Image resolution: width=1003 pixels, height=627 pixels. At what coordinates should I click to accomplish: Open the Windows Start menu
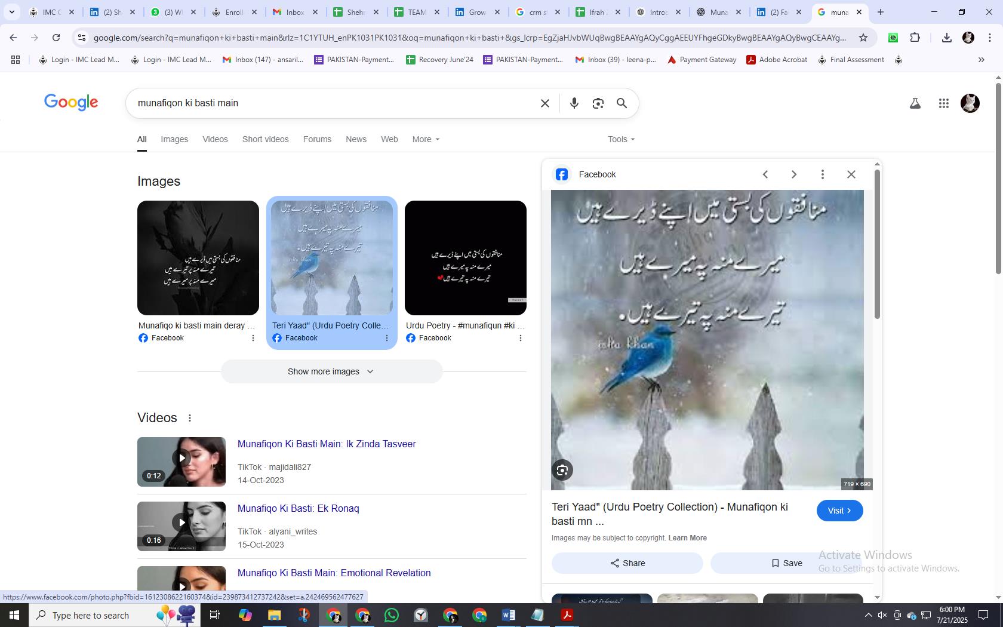14,616
